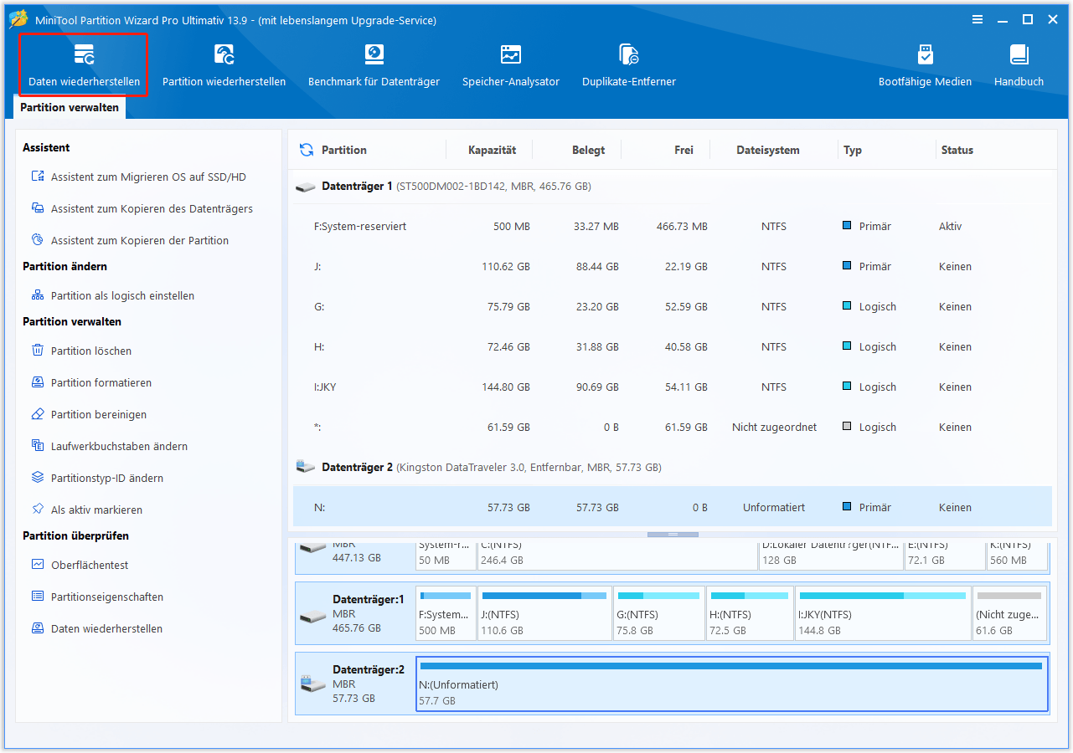Select F:System-reserviert partition row
Image resolution: width=1073 pixels, height=753 pixels.
(x=673, y=227)
